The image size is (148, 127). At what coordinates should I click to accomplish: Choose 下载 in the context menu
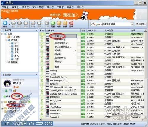(63, 36)
